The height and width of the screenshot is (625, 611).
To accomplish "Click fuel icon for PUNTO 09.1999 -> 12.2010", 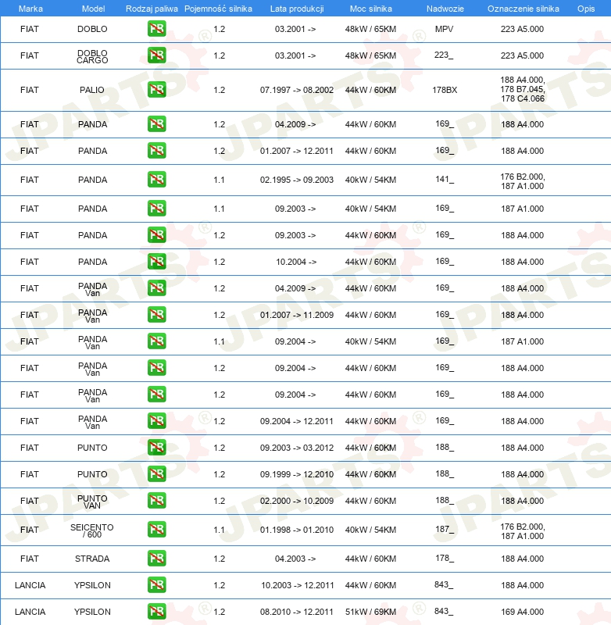I will tap(156, 474).
